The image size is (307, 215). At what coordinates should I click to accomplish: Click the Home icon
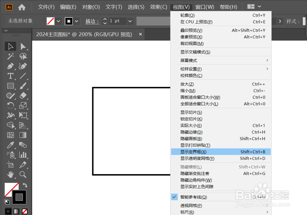click(22, 7)
